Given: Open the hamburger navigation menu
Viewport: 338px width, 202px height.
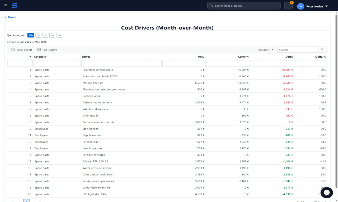Looking at the screenshot, I should click(6, 5).
